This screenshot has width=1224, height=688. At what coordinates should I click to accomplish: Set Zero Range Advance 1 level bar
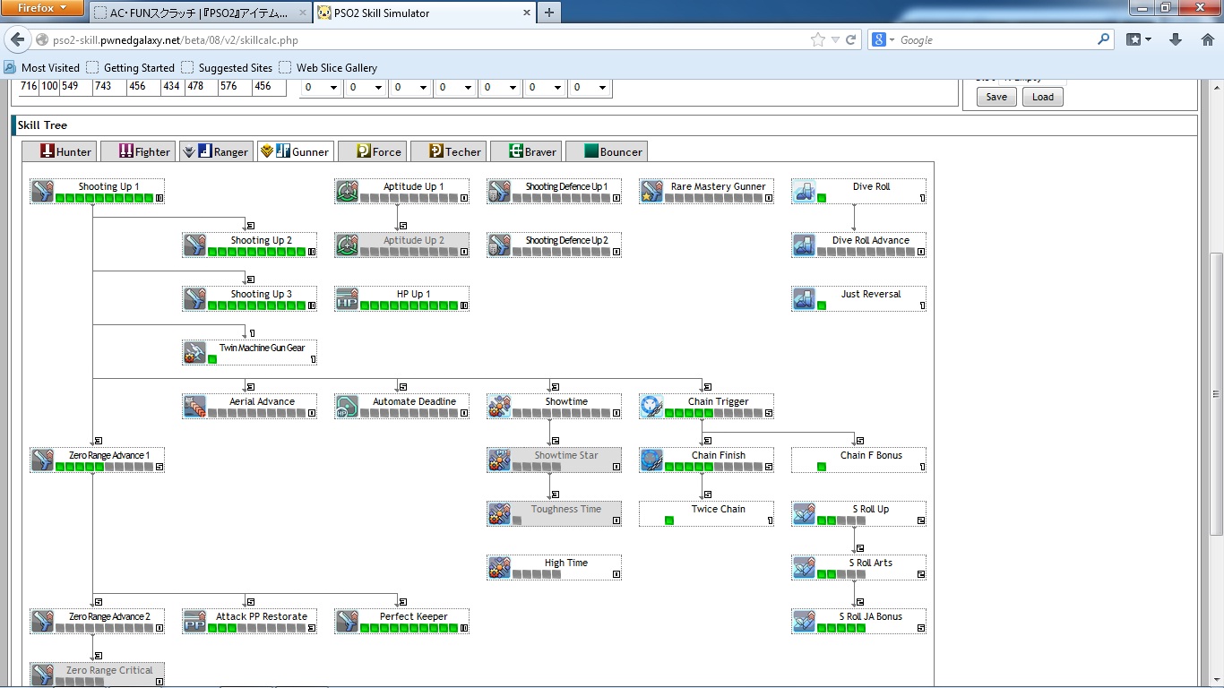coord(104,467)
